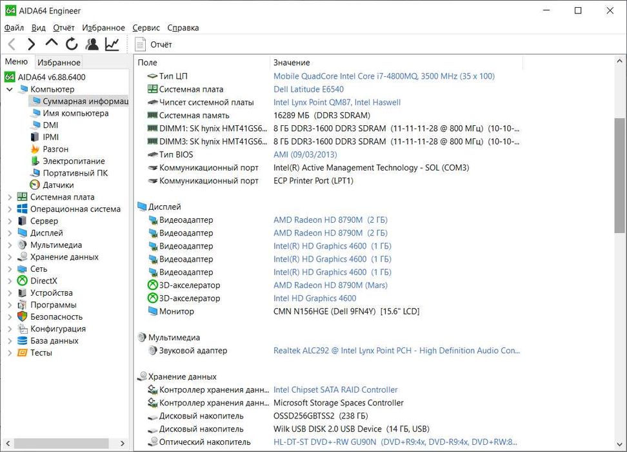Viewport: 627px width, 452px height.
Task: Select Wilk USB DISK 2.0 row
Action: [328, 429]
